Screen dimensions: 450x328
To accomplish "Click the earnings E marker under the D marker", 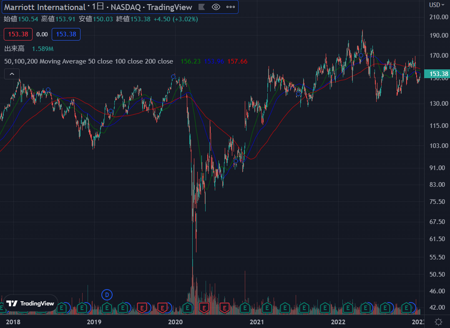I will (107, 308).
